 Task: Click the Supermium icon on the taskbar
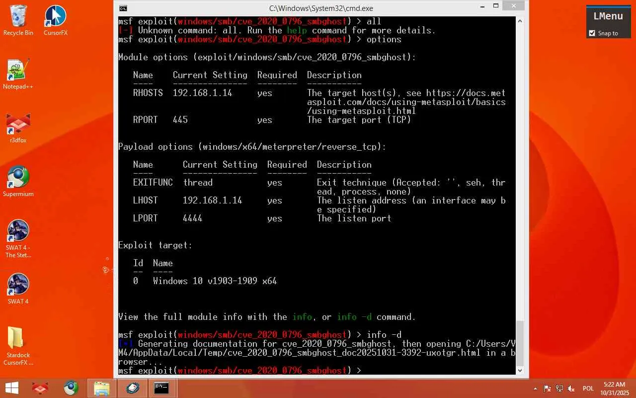71,388
